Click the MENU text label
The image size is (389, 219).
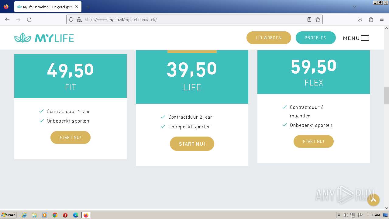(x=351, y=38)
